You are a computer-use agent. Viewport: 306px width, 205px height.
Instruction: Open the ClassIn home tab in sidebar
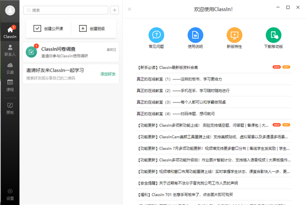pos(10,32)
